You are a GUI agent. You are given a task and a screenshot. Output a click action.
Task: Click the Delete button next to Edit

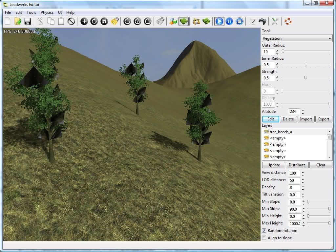click(288, 119)
